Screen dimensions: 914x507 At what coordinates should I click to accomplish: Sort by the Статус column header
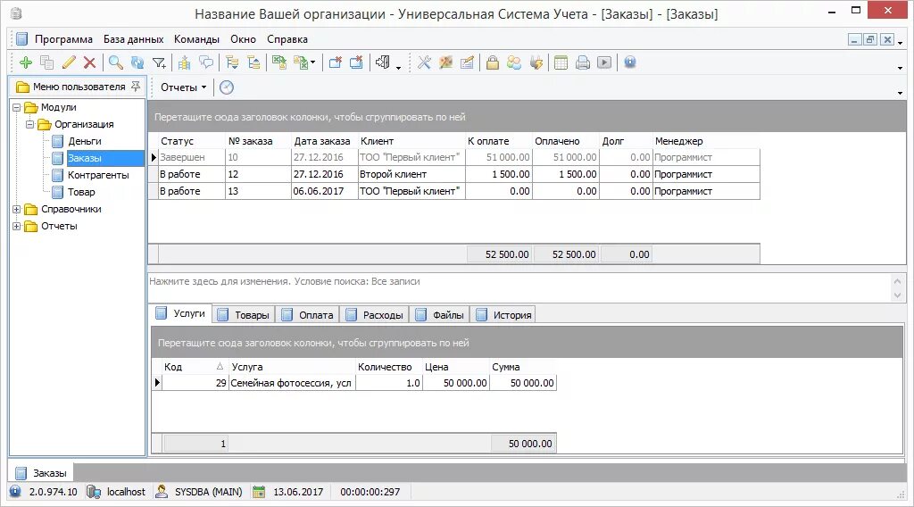click(192, 141)
